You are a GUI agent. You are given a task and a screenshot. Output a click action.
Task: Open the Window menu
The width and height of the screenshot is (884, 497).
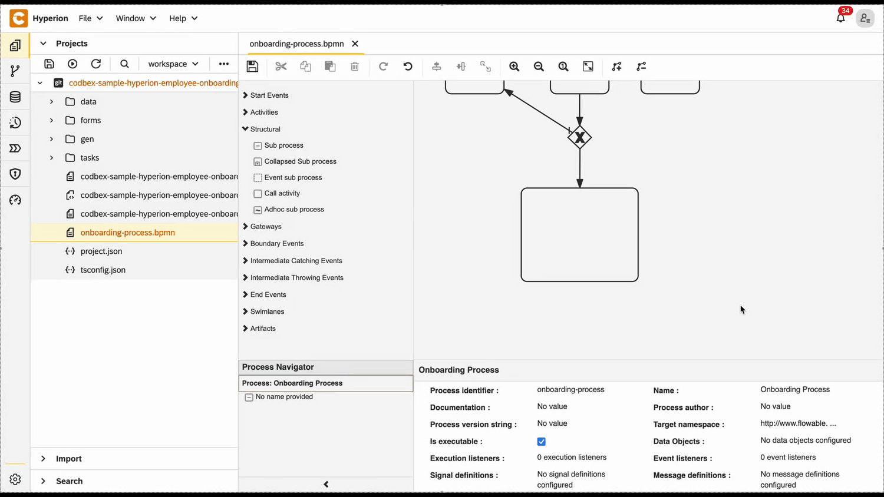[x=136, y=18]
